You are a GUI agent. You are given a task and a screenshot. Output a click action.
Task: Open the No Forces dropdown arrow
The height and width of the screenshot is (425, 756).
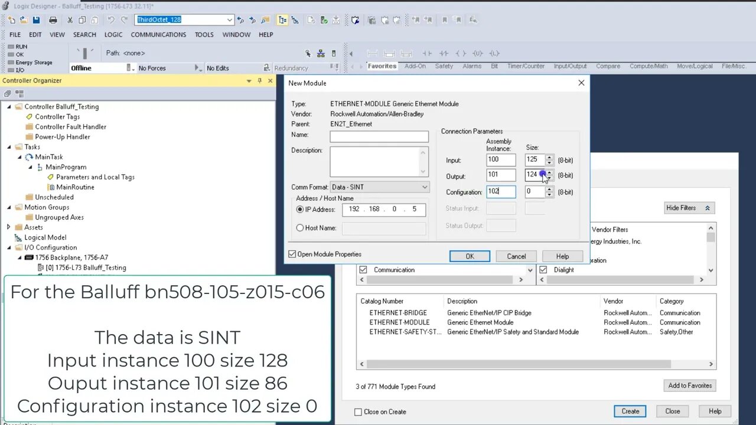click(198, 68)
